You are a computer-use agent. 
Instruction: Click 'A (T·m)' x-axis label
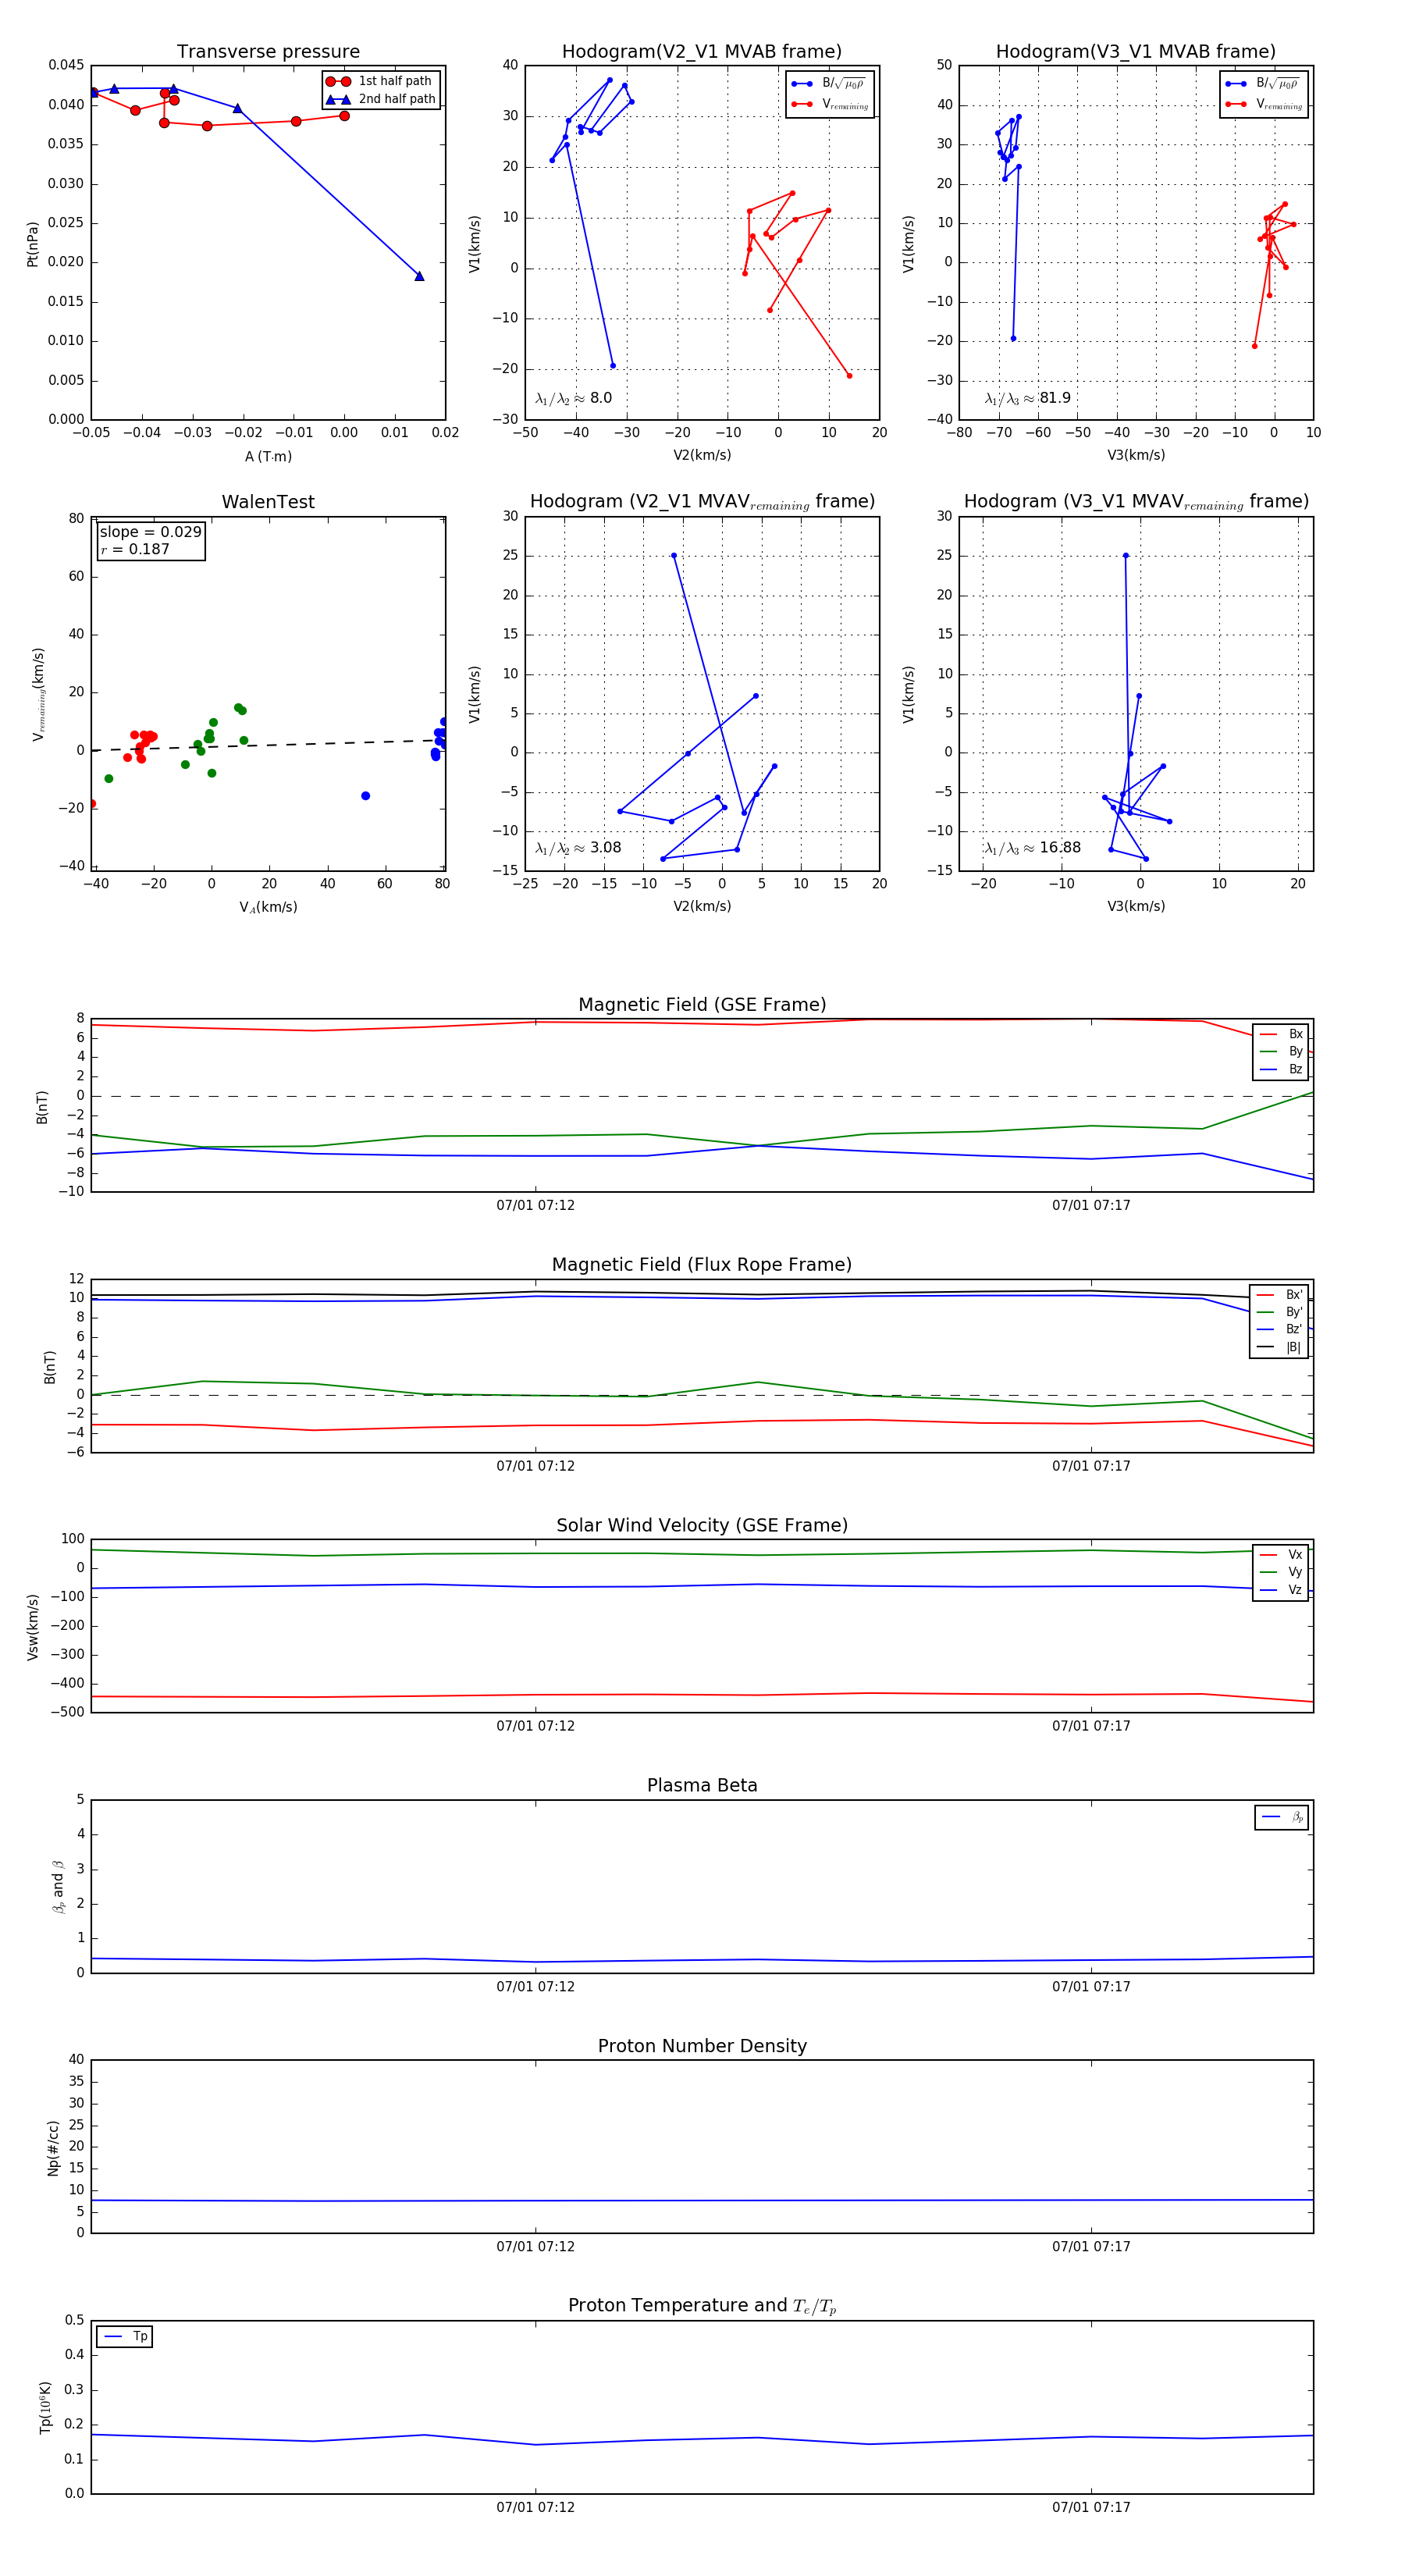[268, 456]
